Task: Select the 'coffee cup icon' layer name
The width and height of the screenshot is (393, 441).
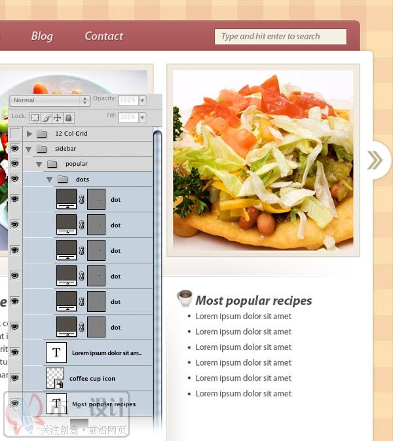Action: click(x=92, y=379)
